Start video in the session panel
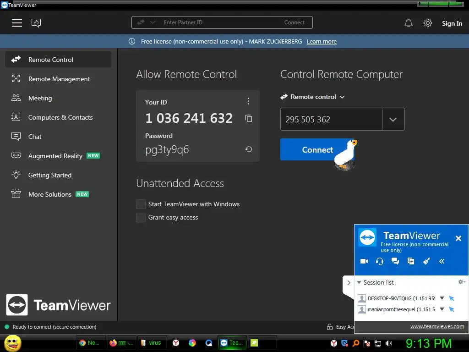This screenshot has height=352, width=469. [x=364, y=261]
